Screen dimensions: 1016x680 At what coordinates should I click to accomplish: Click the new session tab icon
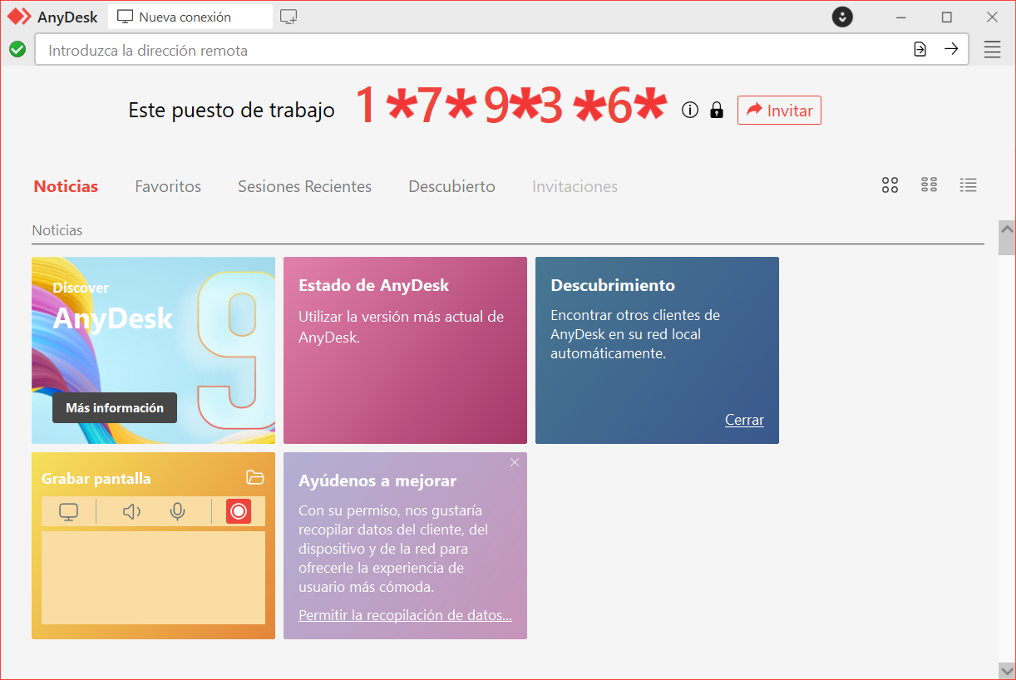click(x=289, y=17)
